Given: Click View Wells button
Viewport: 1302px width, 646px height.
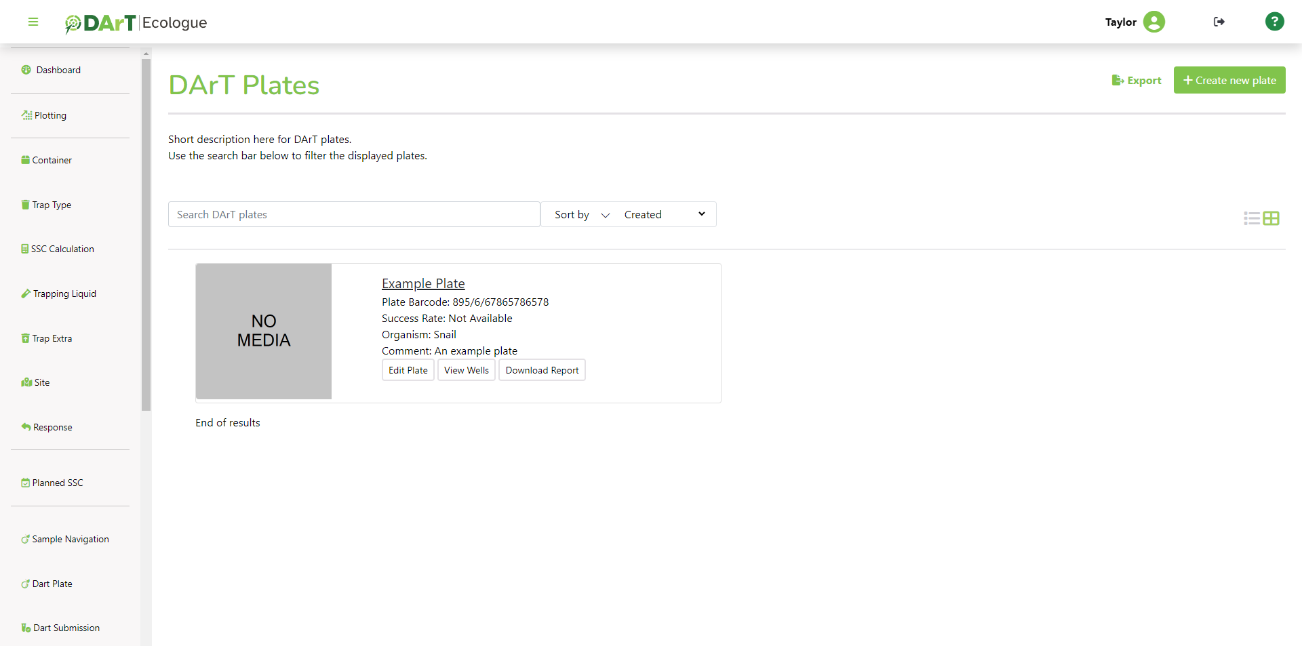Looking at the screenshot, I should click(467, 370).
